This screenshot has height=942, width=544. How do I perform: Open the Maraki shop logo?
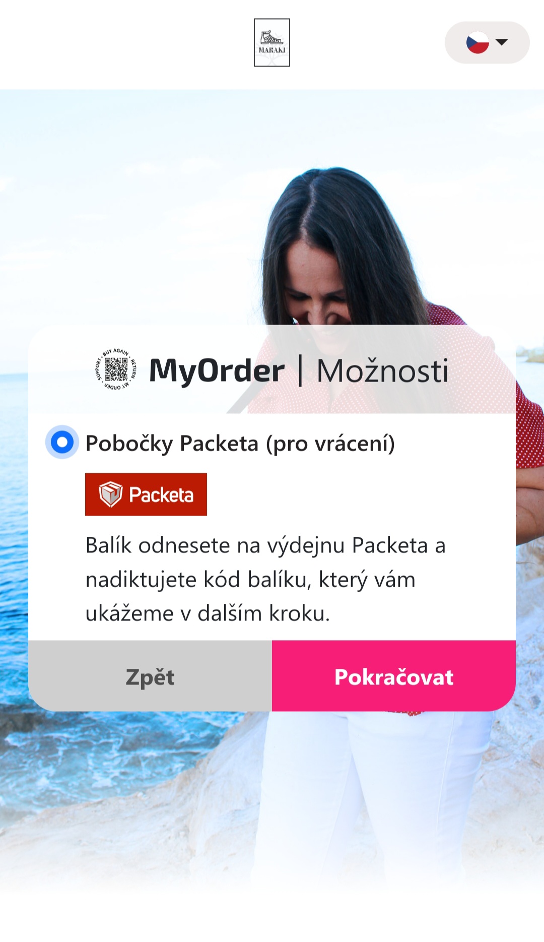click(272, 43)
